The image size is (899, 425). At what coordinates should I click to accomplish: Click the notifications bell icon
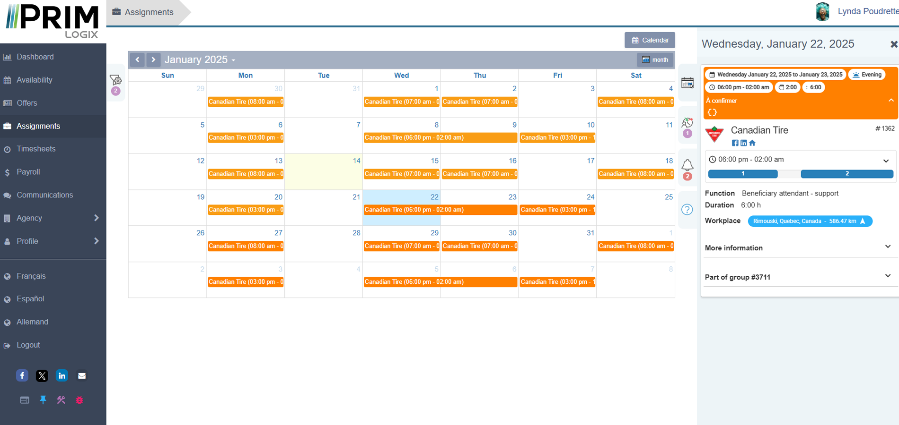(687, 165)
